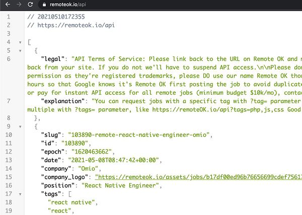Click the "position" key
The image size is (302, 215).
point(57,185)
